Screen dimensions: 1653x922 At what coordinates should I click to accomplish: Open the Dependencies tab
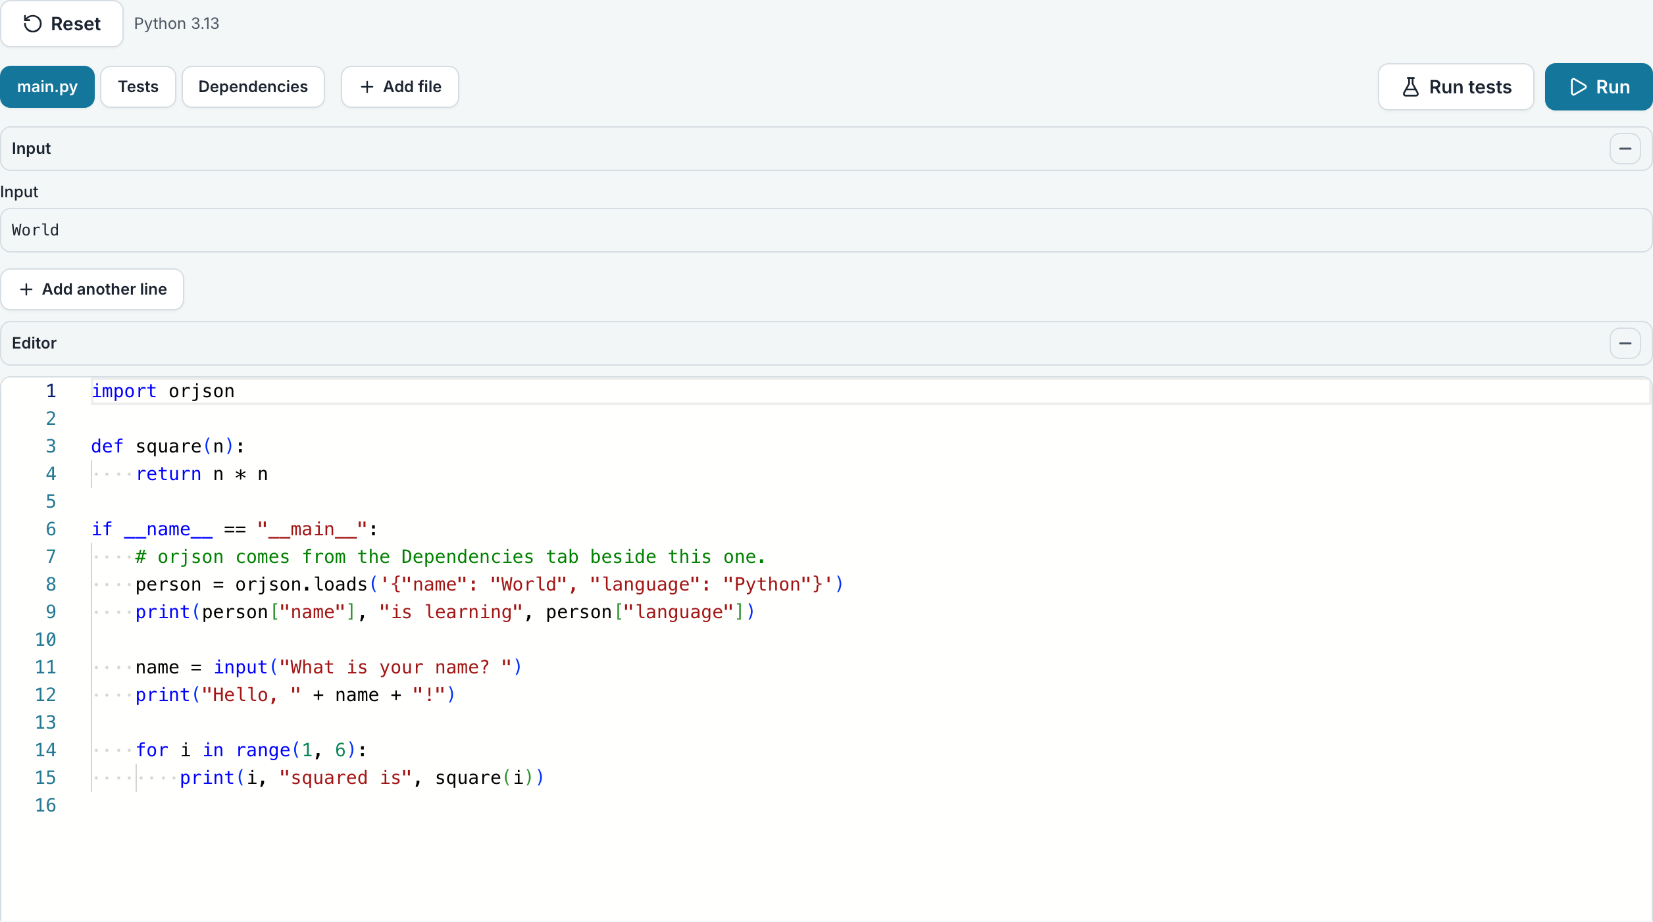(x=253, y=87)
